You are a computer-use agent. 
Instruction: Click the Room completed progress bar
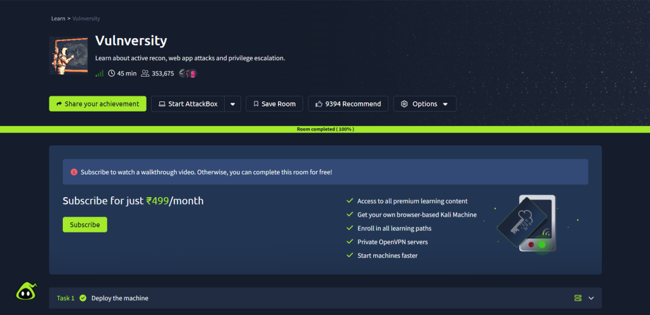(325, 129)
